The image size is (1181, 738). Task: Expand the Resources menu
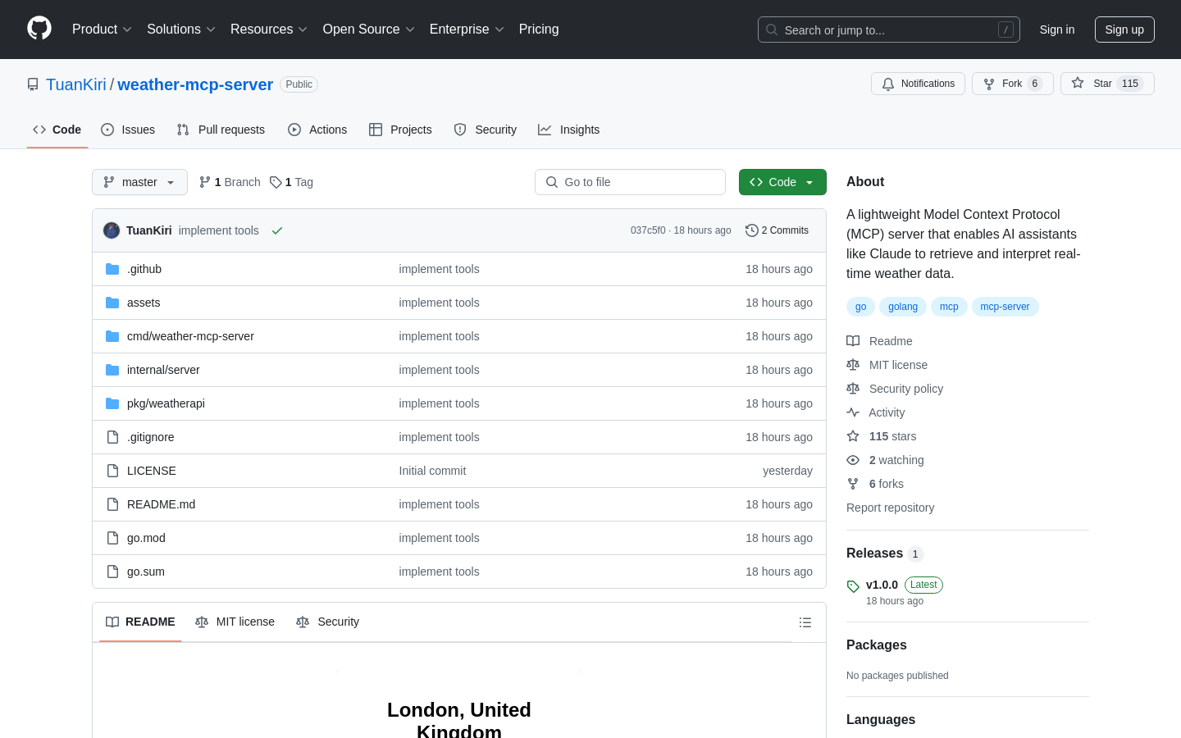point(269,30)
